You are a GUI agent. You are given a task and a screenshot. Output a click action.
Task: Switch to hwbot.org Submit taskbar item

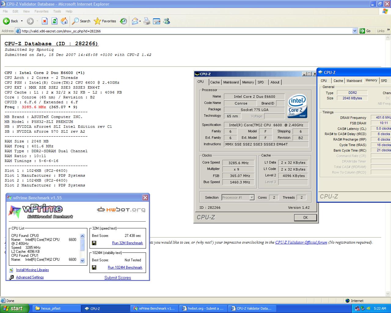click(203, 308)
